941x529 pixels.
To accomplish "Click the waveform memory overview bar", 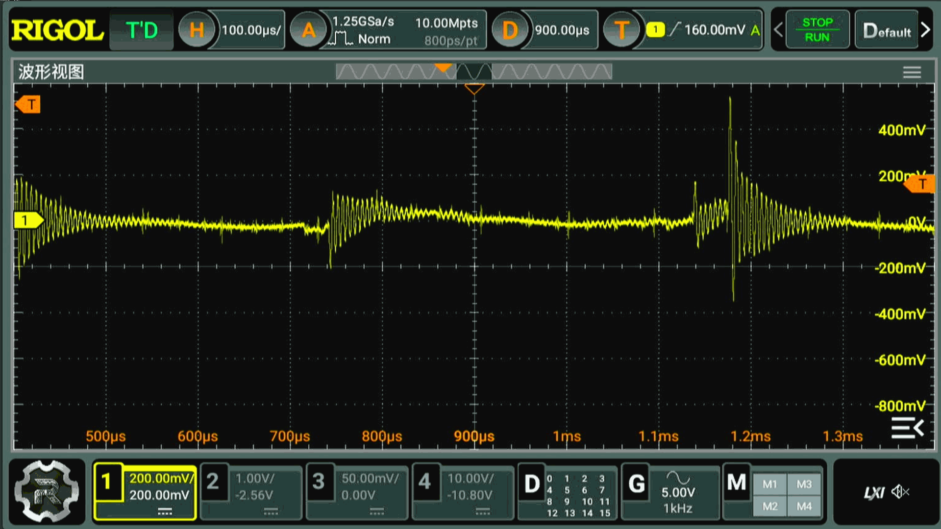I will tap(473, 72).
